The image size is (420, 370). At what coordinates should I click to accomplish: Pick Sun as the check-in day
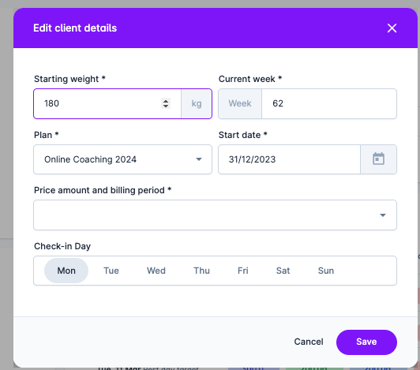coord(326,271)
